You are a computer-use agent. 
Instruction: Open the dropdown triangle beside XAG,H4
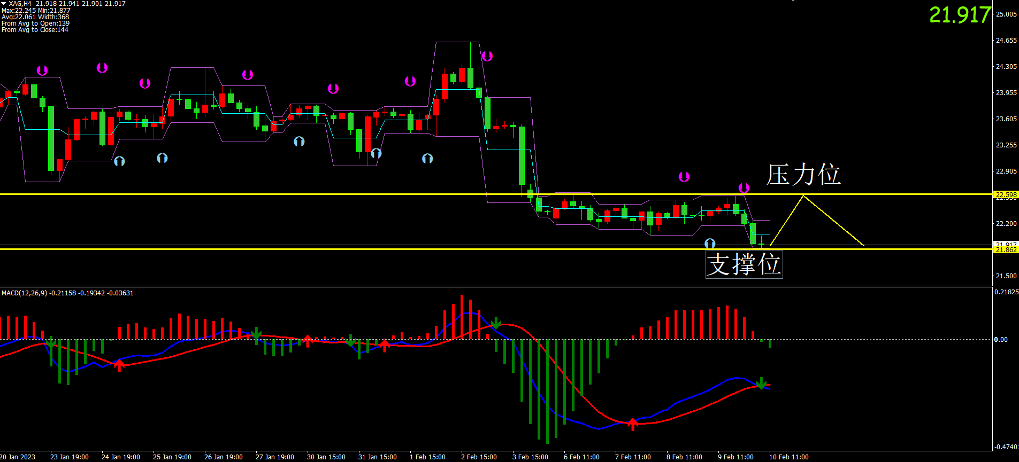pos(4,4)
